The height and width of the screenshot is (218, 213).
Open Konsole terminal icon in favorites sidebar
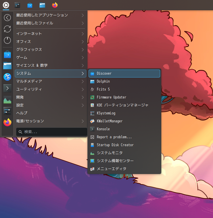tap(7, 88)
